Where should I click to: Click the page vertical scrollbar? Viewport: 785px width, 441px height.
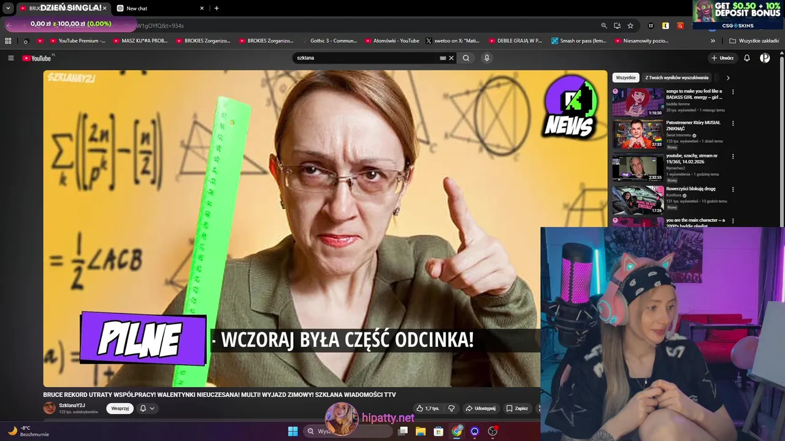pos(782,141)
